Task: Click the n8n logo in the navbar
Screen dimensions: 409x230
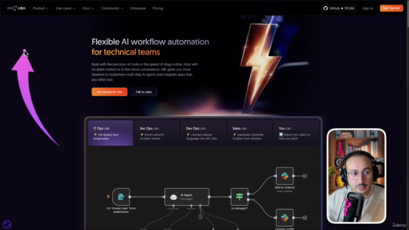Action: pyautogui.click(x=16, y=8)
